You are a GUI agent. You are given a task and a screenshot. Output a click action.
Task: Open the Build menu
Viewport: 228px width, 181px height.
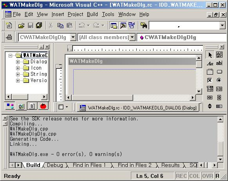tap(92, 14)
